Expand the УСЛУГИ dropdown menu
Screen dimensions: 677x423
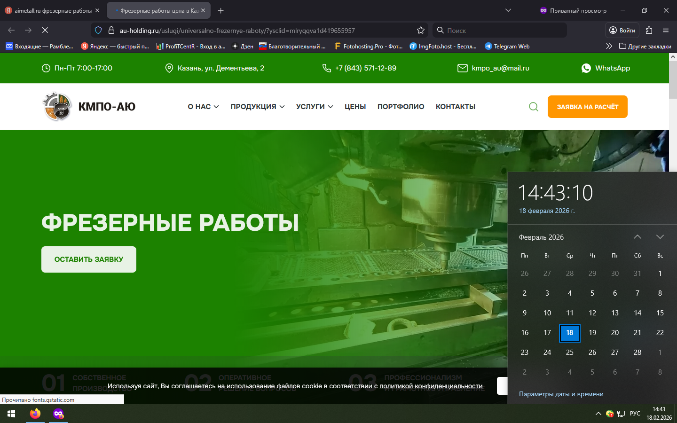coord(314,107)
